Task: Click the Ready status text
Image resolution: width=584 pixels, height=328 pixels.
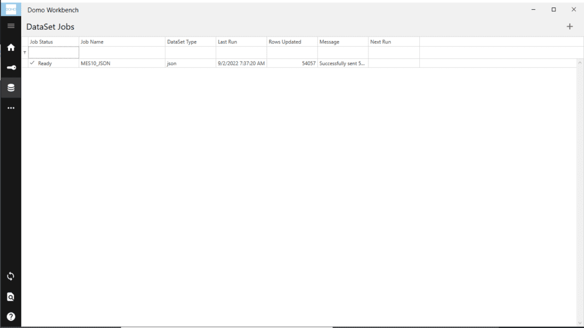Action: tap(44, 63)
